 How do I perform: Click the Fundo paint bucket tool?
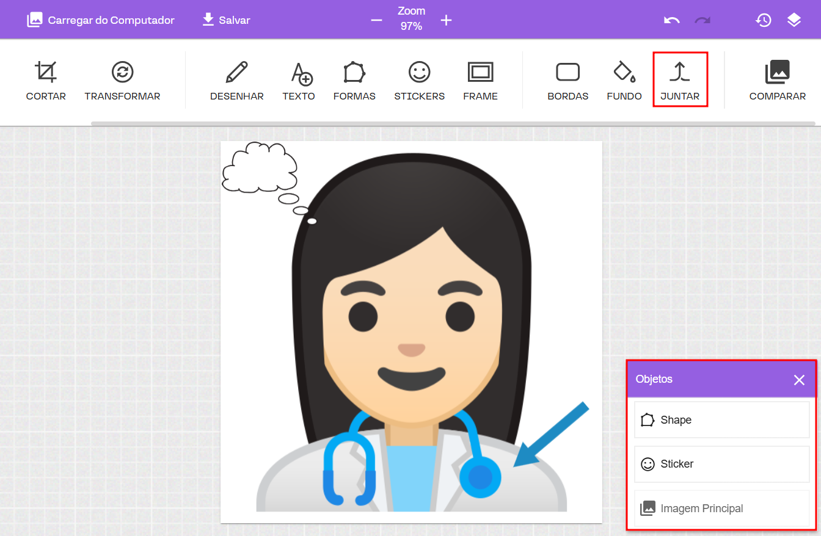tap(624, 81)
